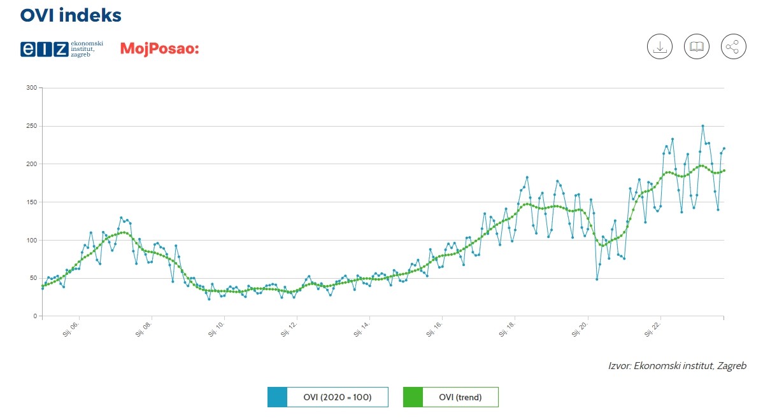777x420 pixels.
Task: Click the share icon
Action: pos(734,46)
